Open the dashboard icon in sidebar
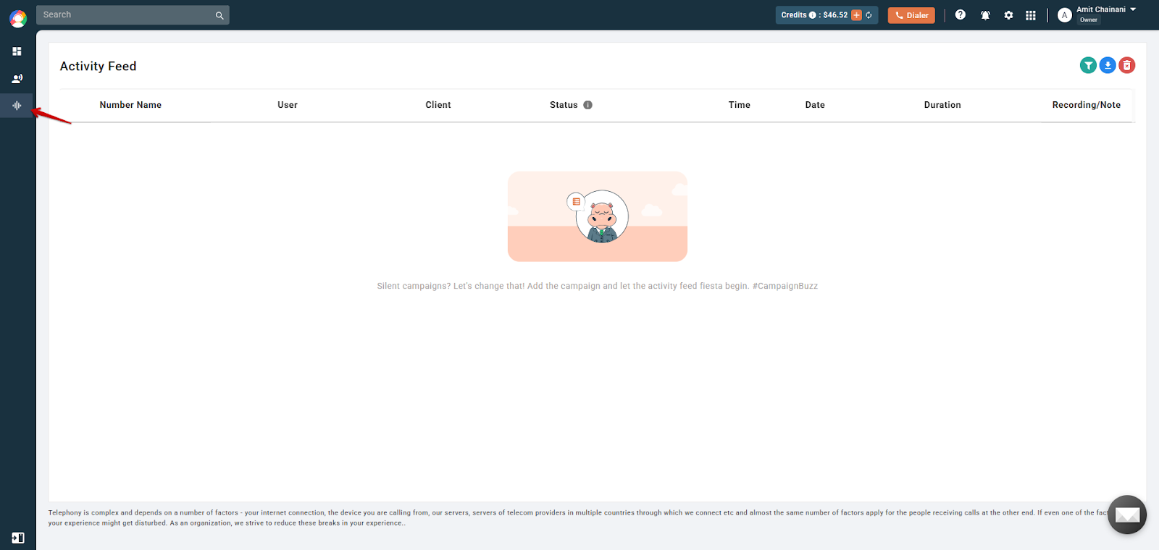 pos(17,51)
